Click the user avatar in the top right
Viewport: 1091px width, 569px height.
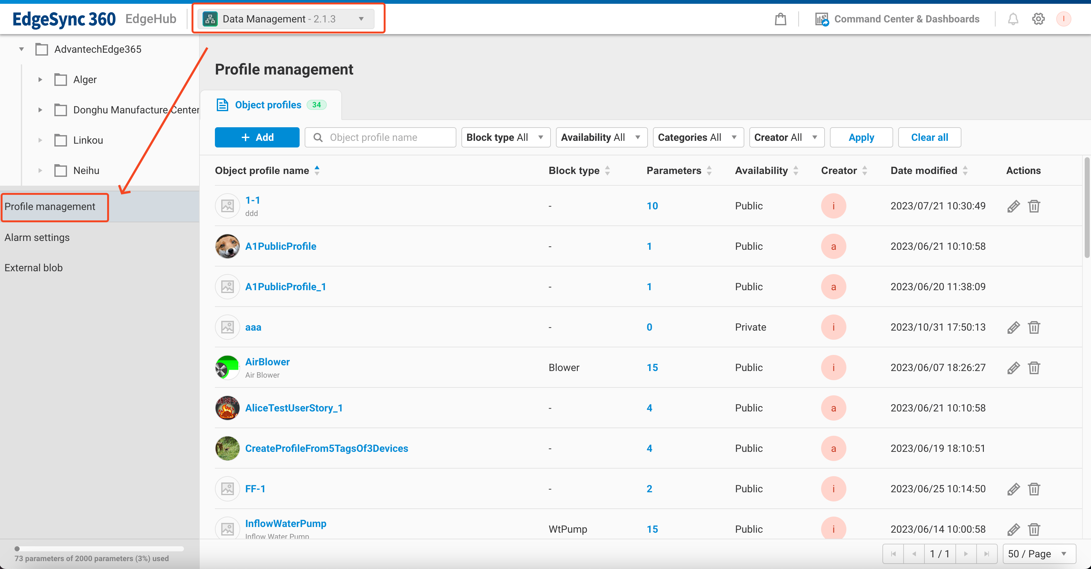pyautogui.click(x=1064, y=19)
